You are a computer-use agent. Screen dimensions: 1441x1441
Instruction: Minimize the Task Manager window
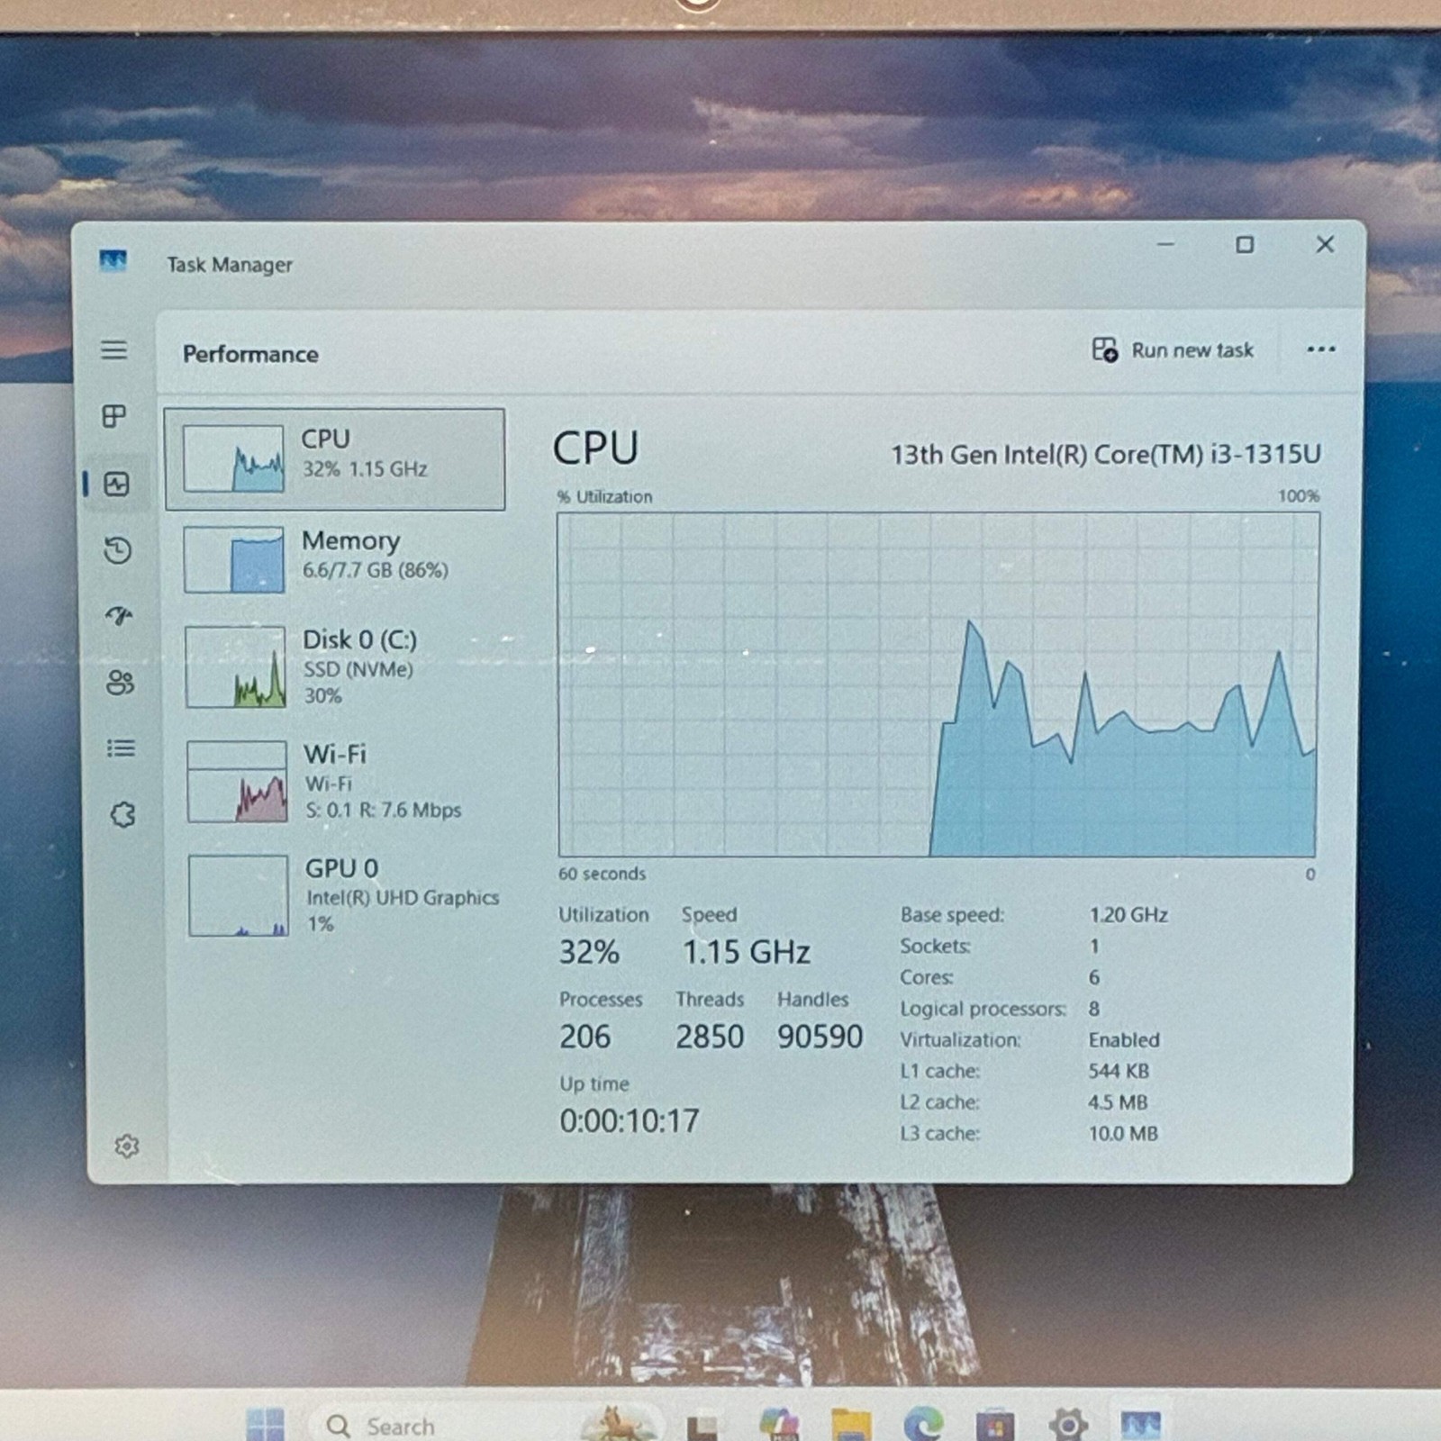click(1165, 244)
